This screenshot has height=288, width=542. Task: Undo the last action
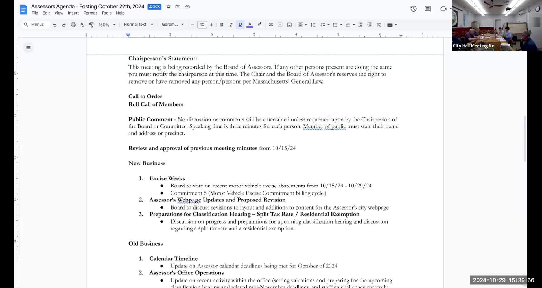tap(55, 25)
